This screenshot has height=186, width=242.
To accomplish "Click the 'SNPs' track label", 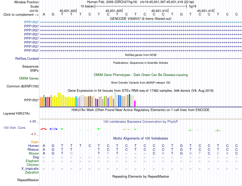I will [34, 70].
